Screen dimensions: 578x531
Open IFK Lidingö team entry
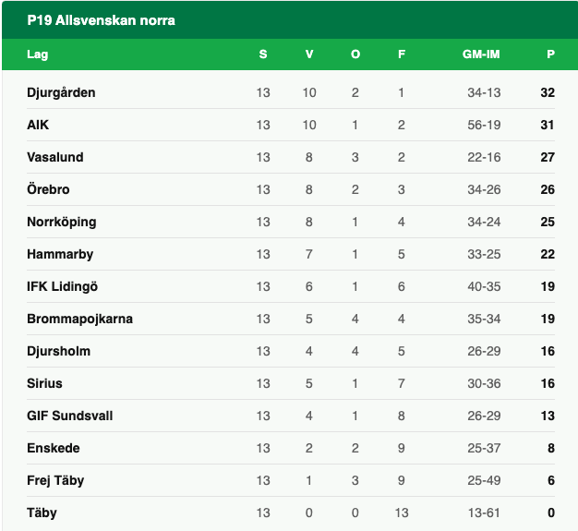point(63,286)
